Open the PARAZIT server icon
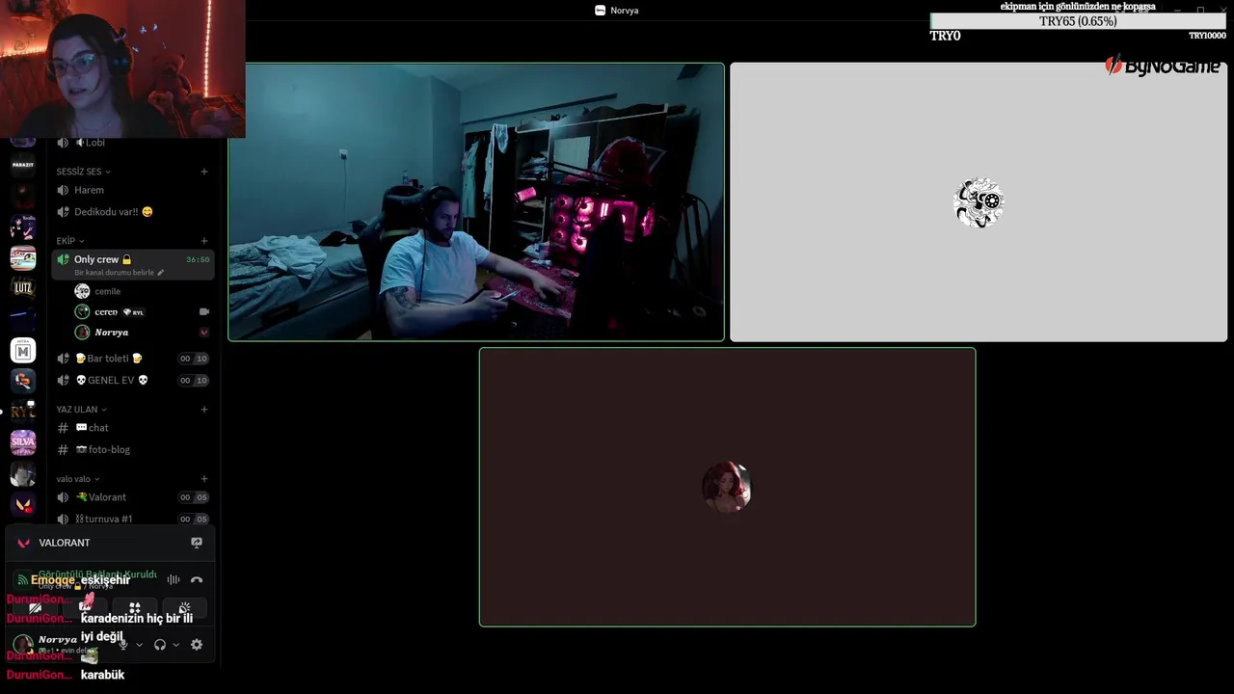The width and height of the screenshot is (1234, 694). (23, 165)
